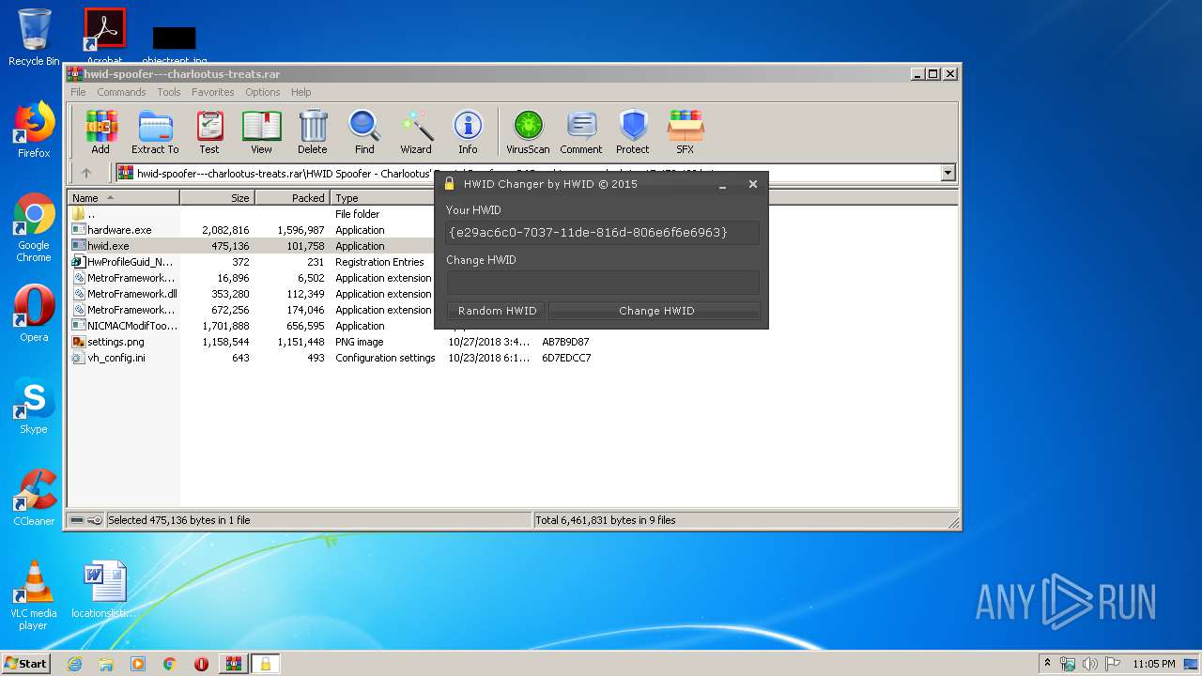Click the Test archive icon
The image size is (1202, 676).
tap(209, 131)
